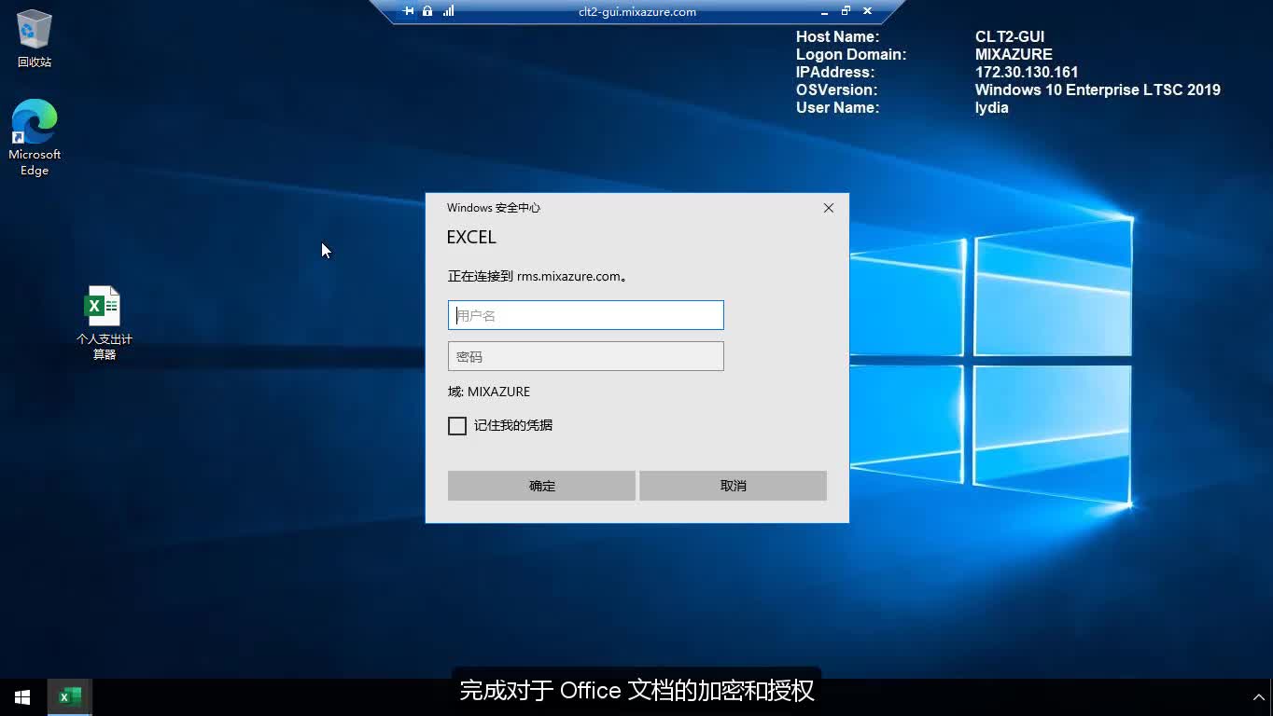This screenshot has width=1273, height=716.
Task: Open the Recycle Bin desktop icon
Action: pos(35,37)
